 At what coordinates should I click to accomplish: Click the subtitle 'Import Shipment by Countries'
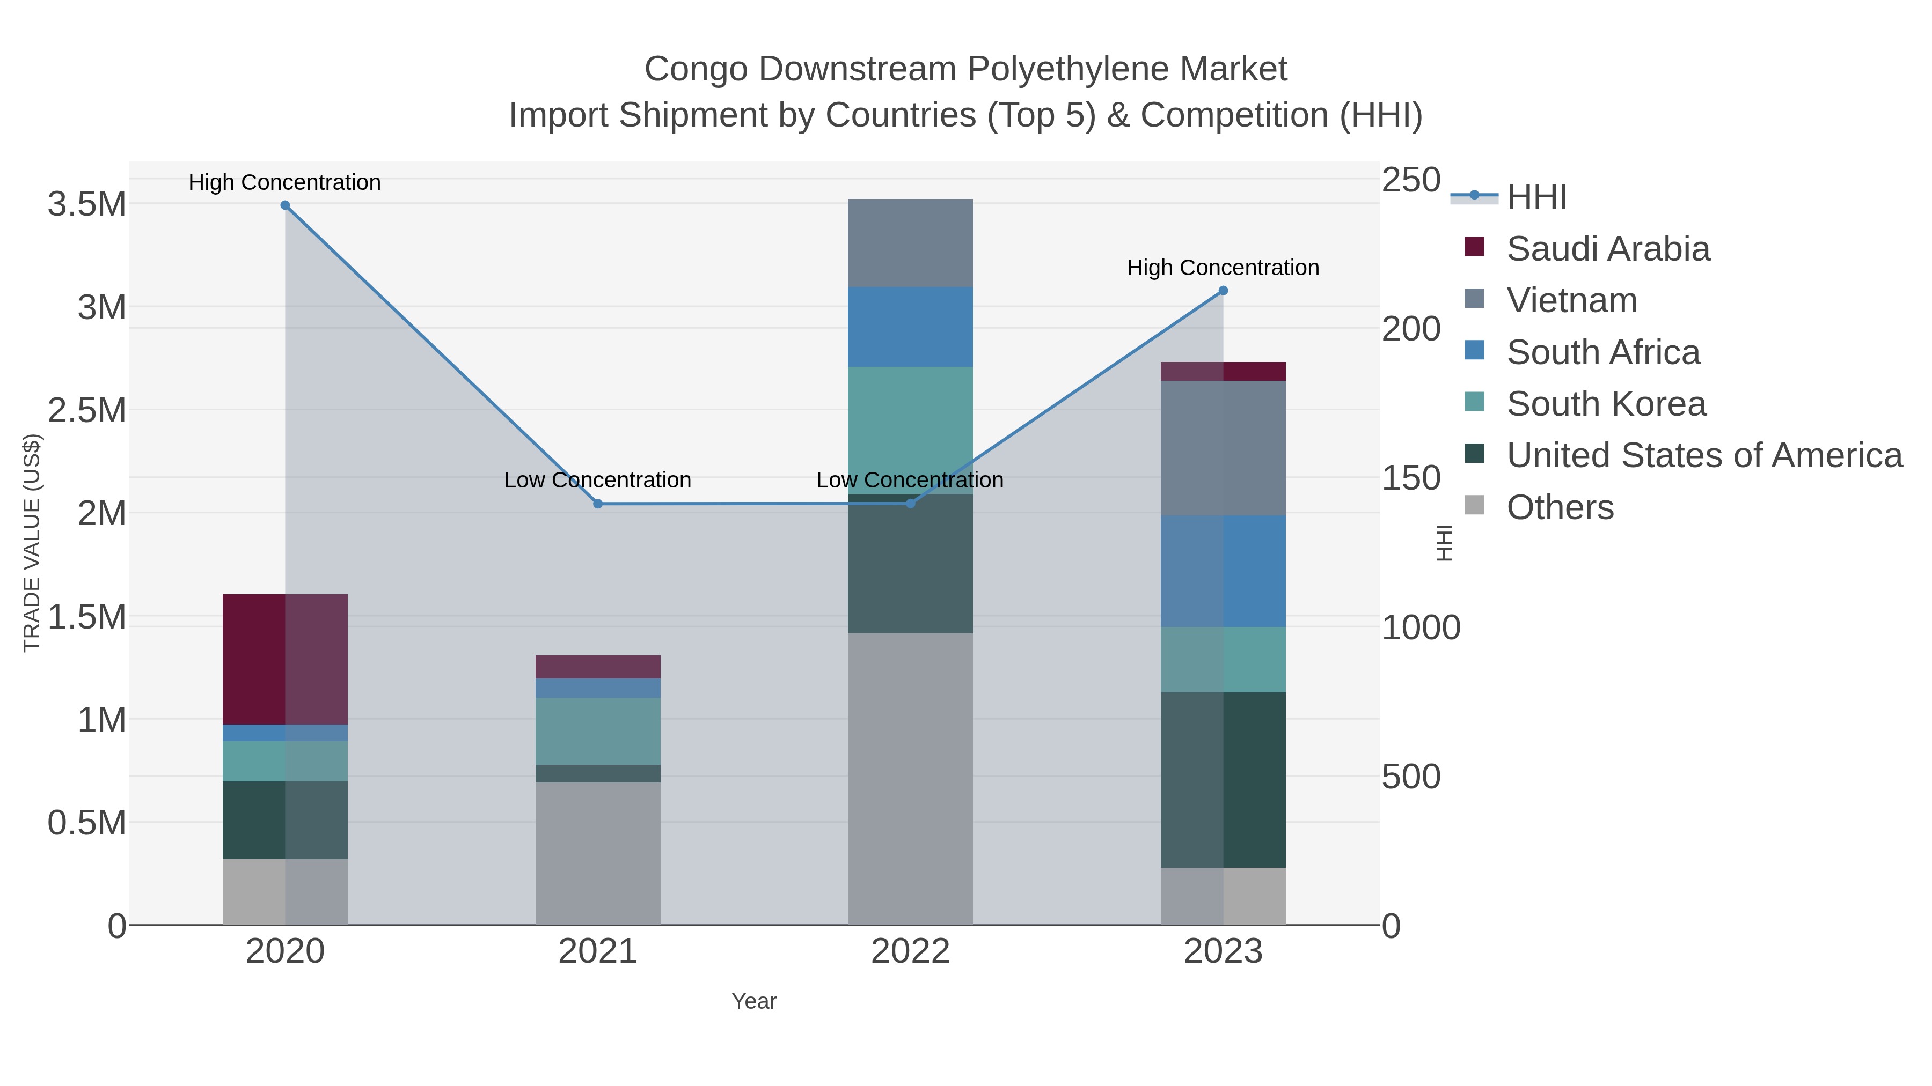click(x=743, y=115)
